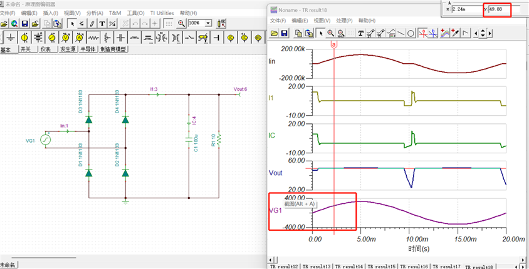Insert a resistor from the component bar
Image resolution: width=529 pixels, height=269 pixels.
pyautogui.click(x=95, y=38)
